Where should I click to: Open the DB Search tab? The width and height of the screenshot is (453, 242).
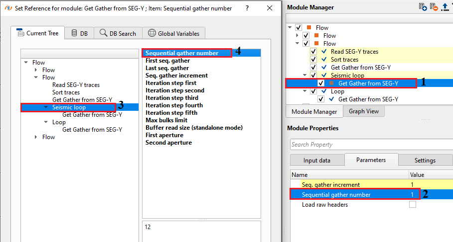(118, 33)
